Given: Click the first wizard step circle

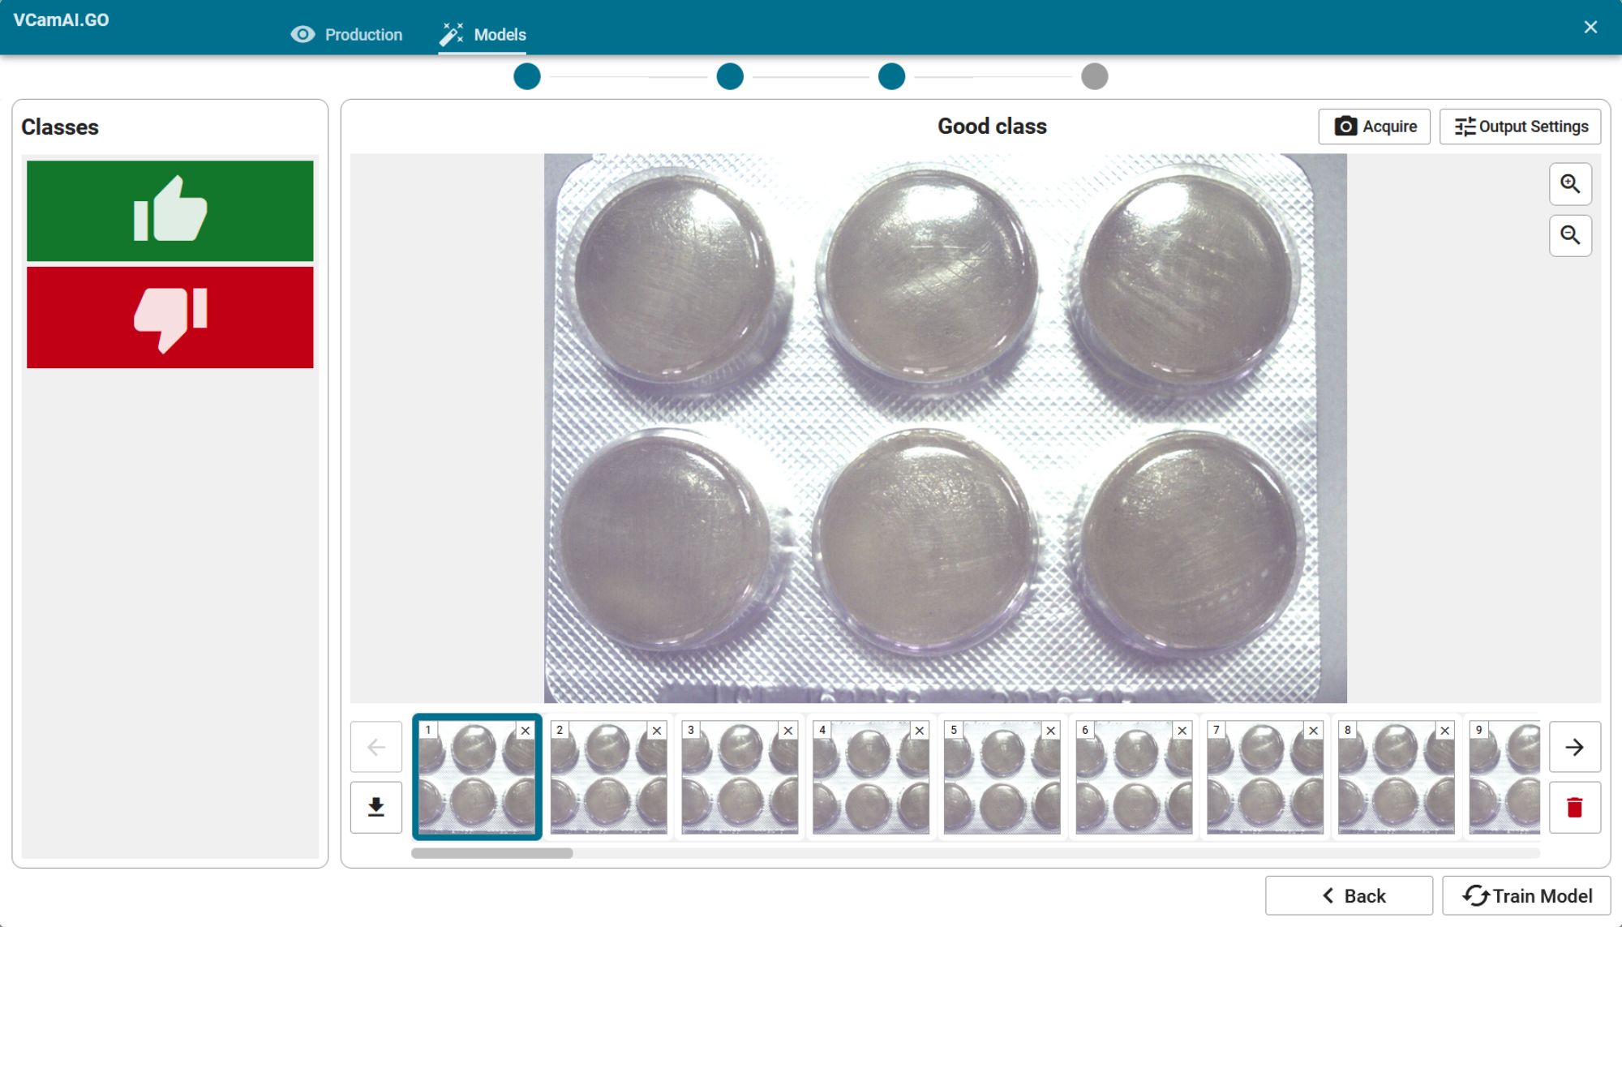Looking at the screenshot, I should pos(527,77).
